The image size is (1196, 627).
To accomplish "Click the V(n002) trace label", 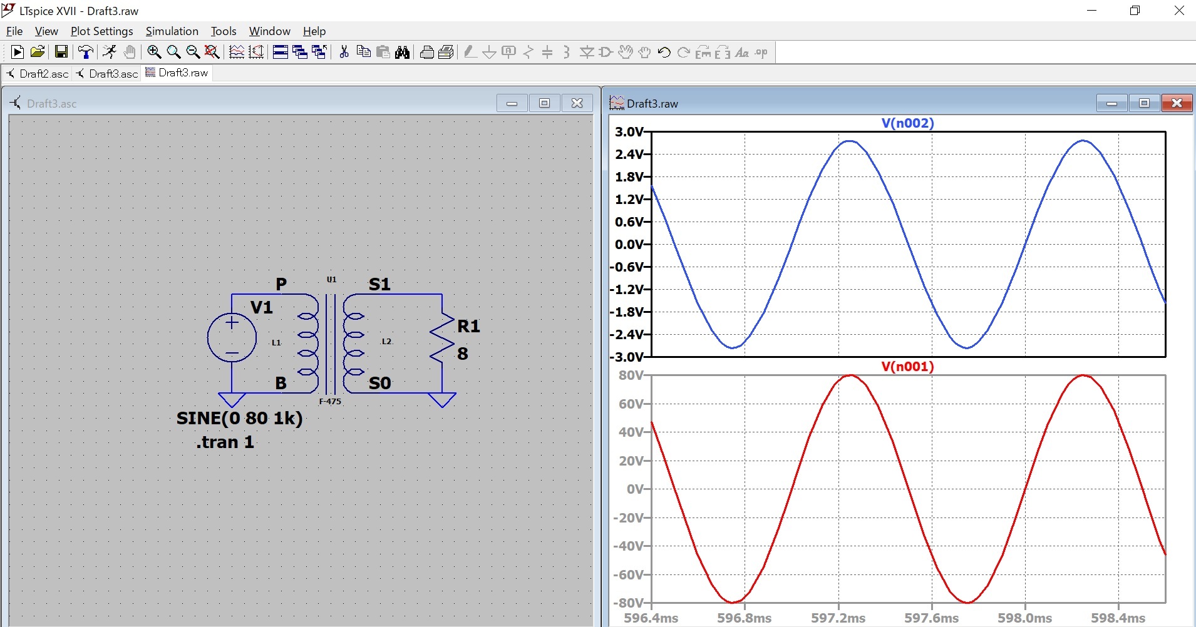I will click(x=907, y=123).
